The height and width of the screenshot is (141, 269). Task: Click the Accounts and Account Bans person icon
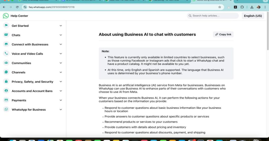point(6,91)
